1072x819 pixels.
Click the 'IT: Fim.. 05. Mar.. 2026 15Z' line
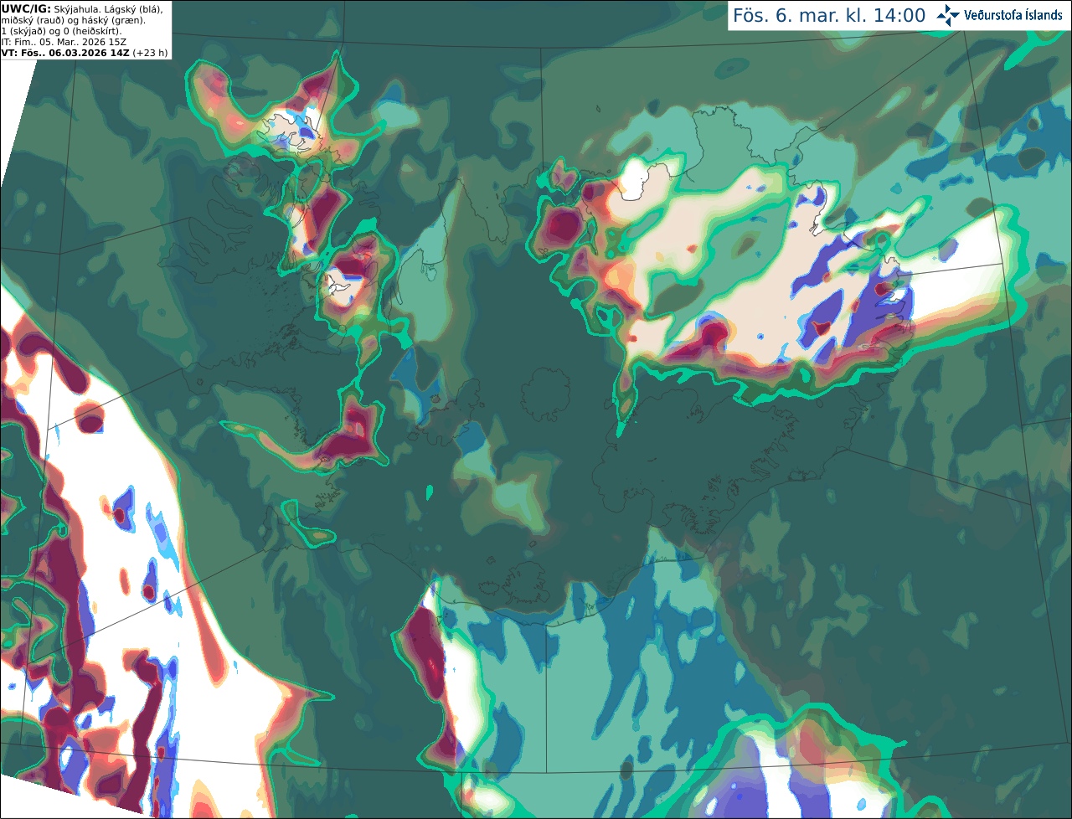click(x=64, y=42)
